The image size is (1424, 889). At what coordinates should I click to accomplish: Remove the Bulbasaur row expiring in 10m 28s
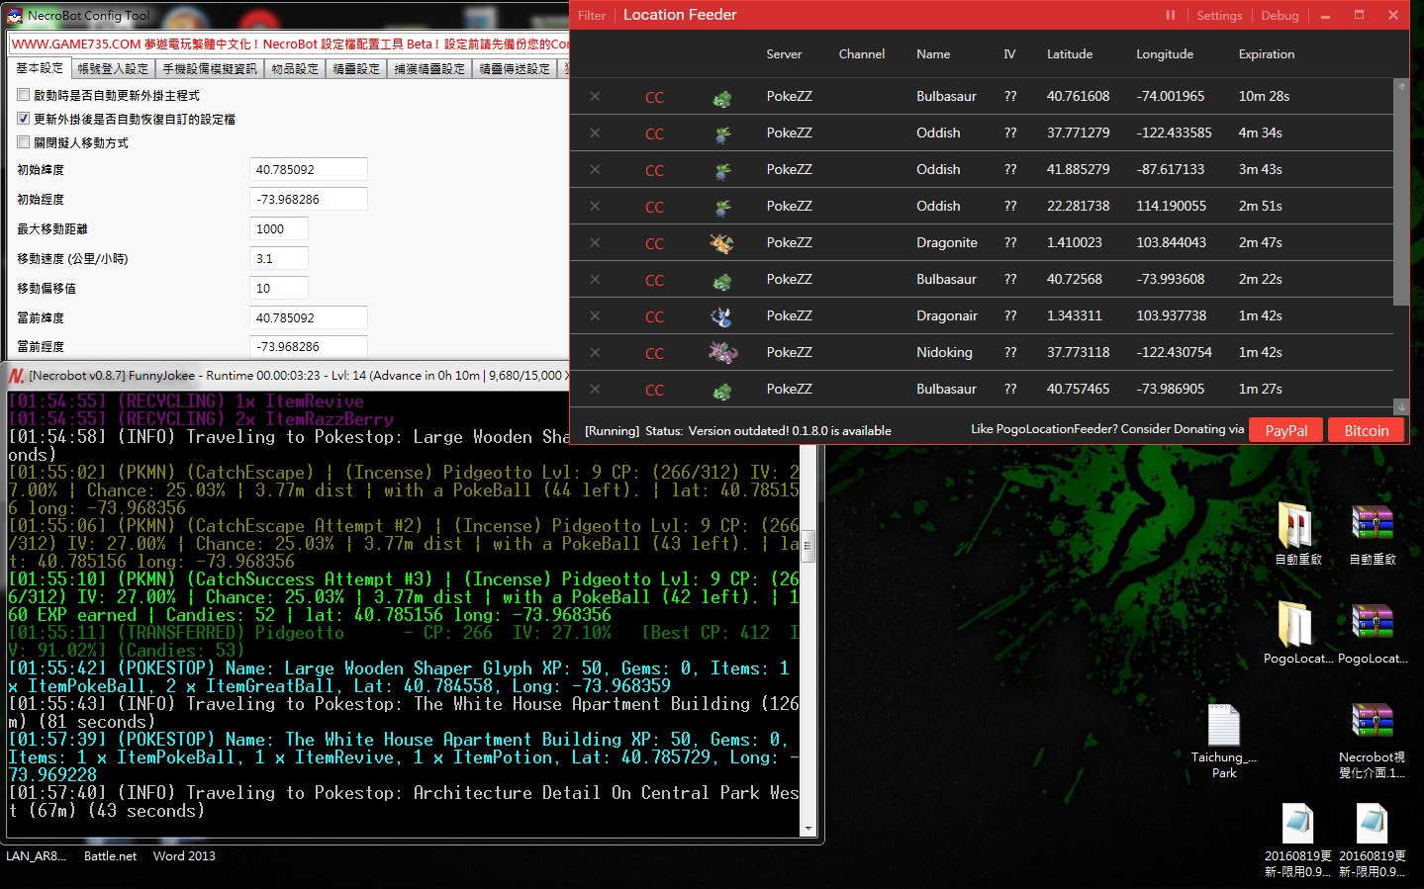[595, 96]
